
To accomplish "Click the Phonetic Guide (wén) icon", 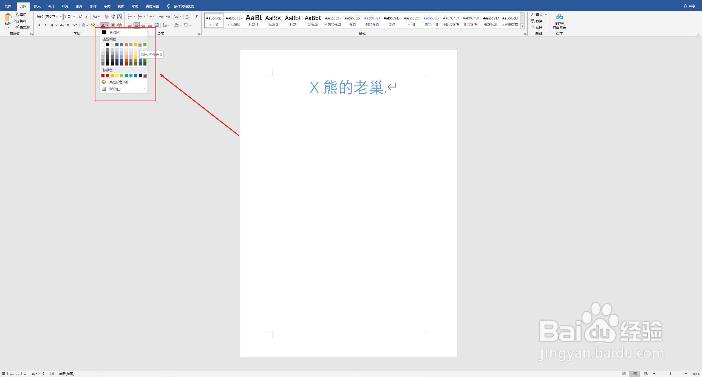I will click(113, 17).
